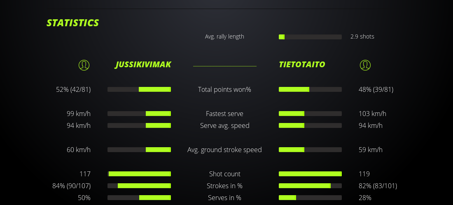The height and width of the screenshot is (205, 453).
Task: Click JUSSIKIVIMAK's Fastest serve bar
Action: point(139,114)
